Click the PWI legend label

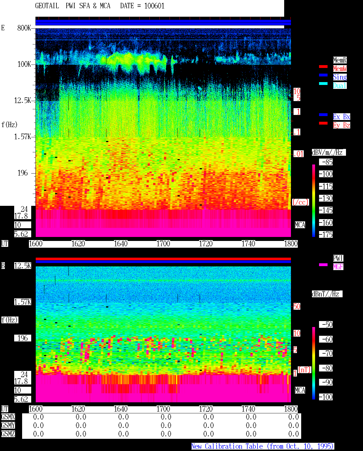[x=338, y=258]
